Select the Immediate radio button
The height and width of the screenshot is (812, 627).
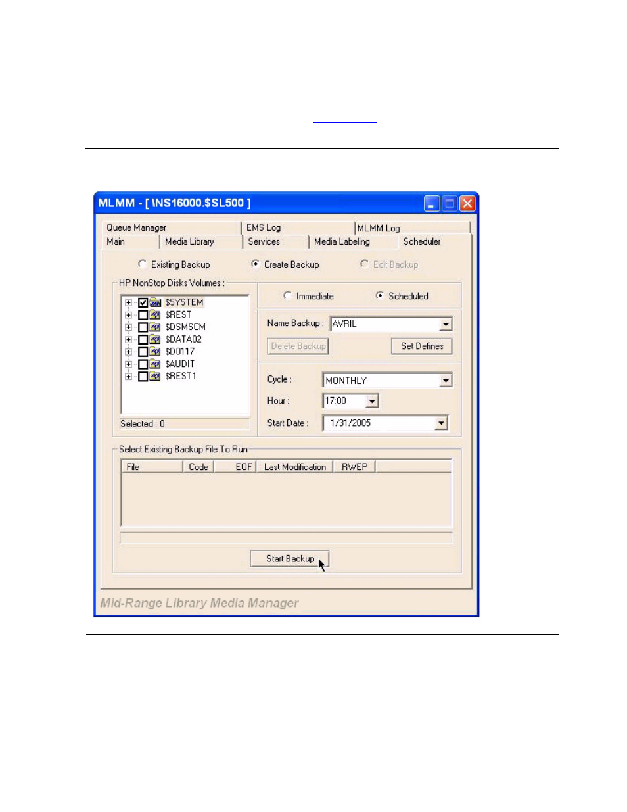tap(287, 295)
